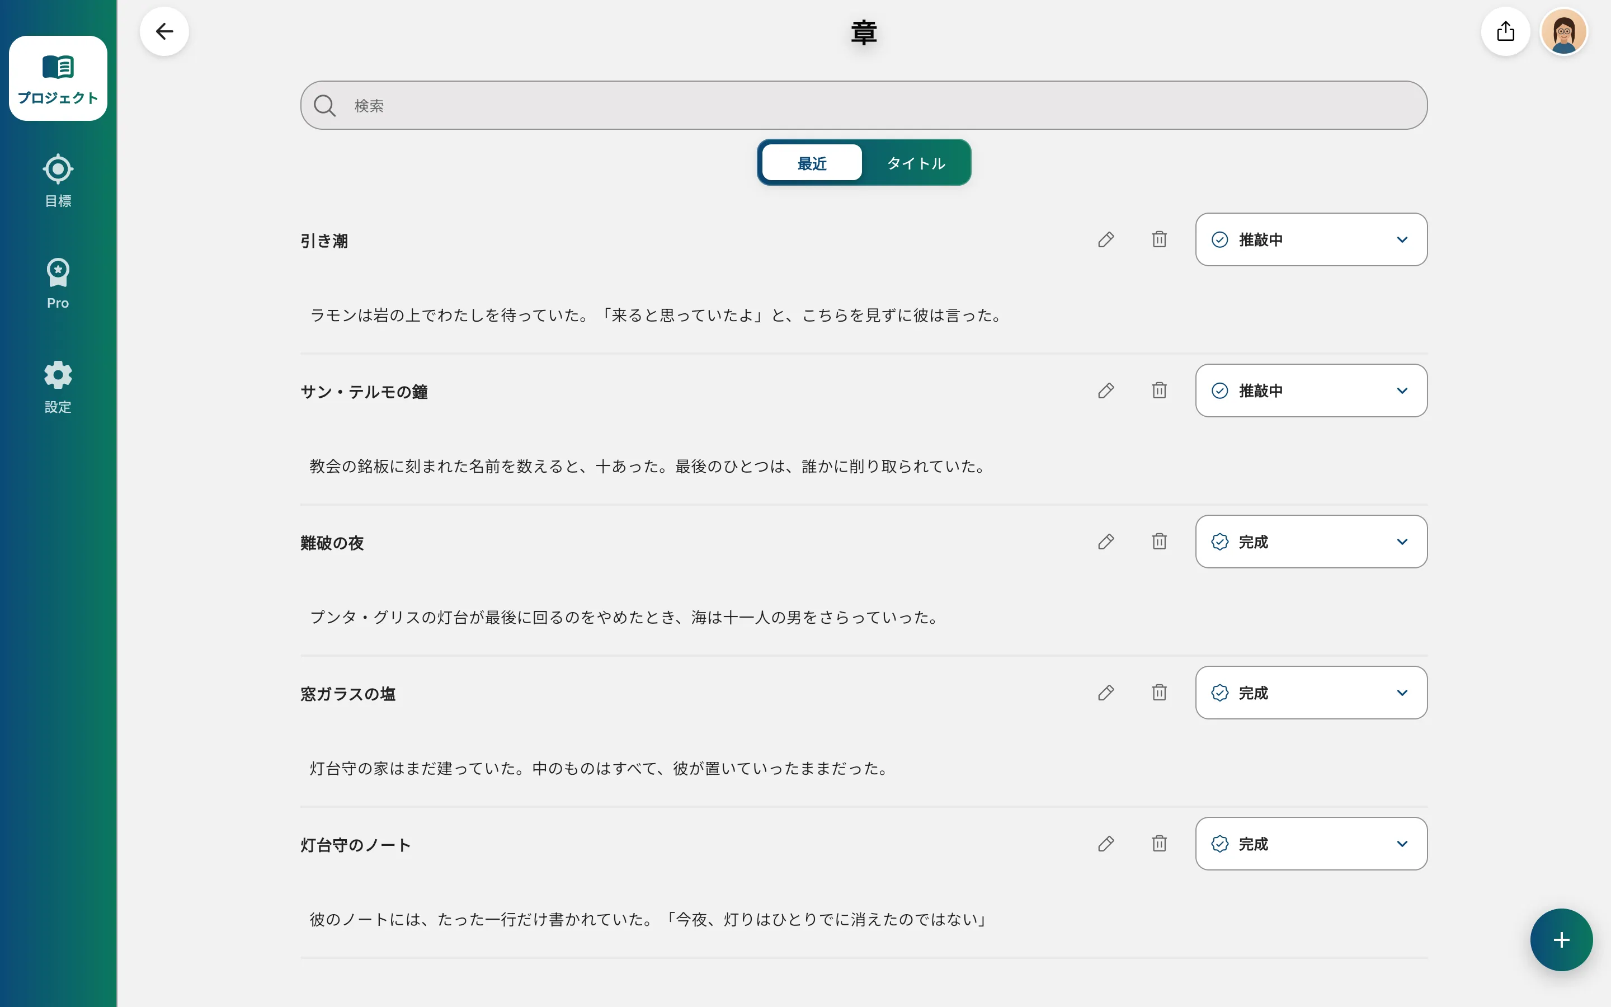Open the 難破の夜 chapter title
Screen dimensions: 1611x1007
point(332,543)
